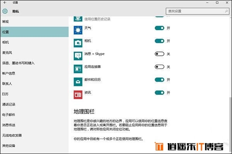Screen dimensions: 232x154
Task: Select 位置 in the sidebar
Action: coord(34,32)
